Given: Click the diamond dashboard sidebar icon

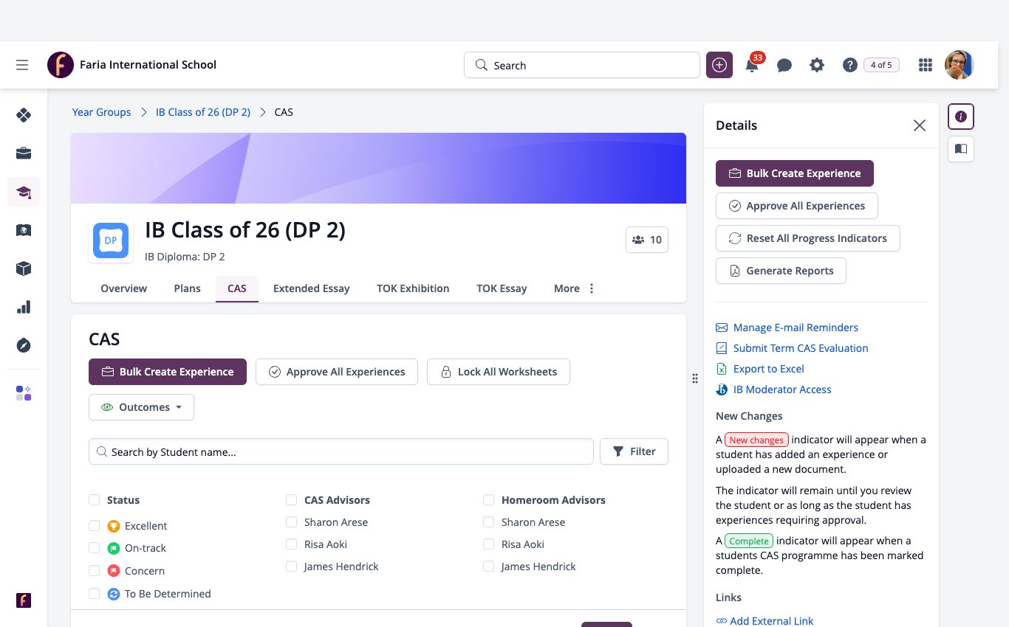Looking at the screenshot, I should coord(24,115).
